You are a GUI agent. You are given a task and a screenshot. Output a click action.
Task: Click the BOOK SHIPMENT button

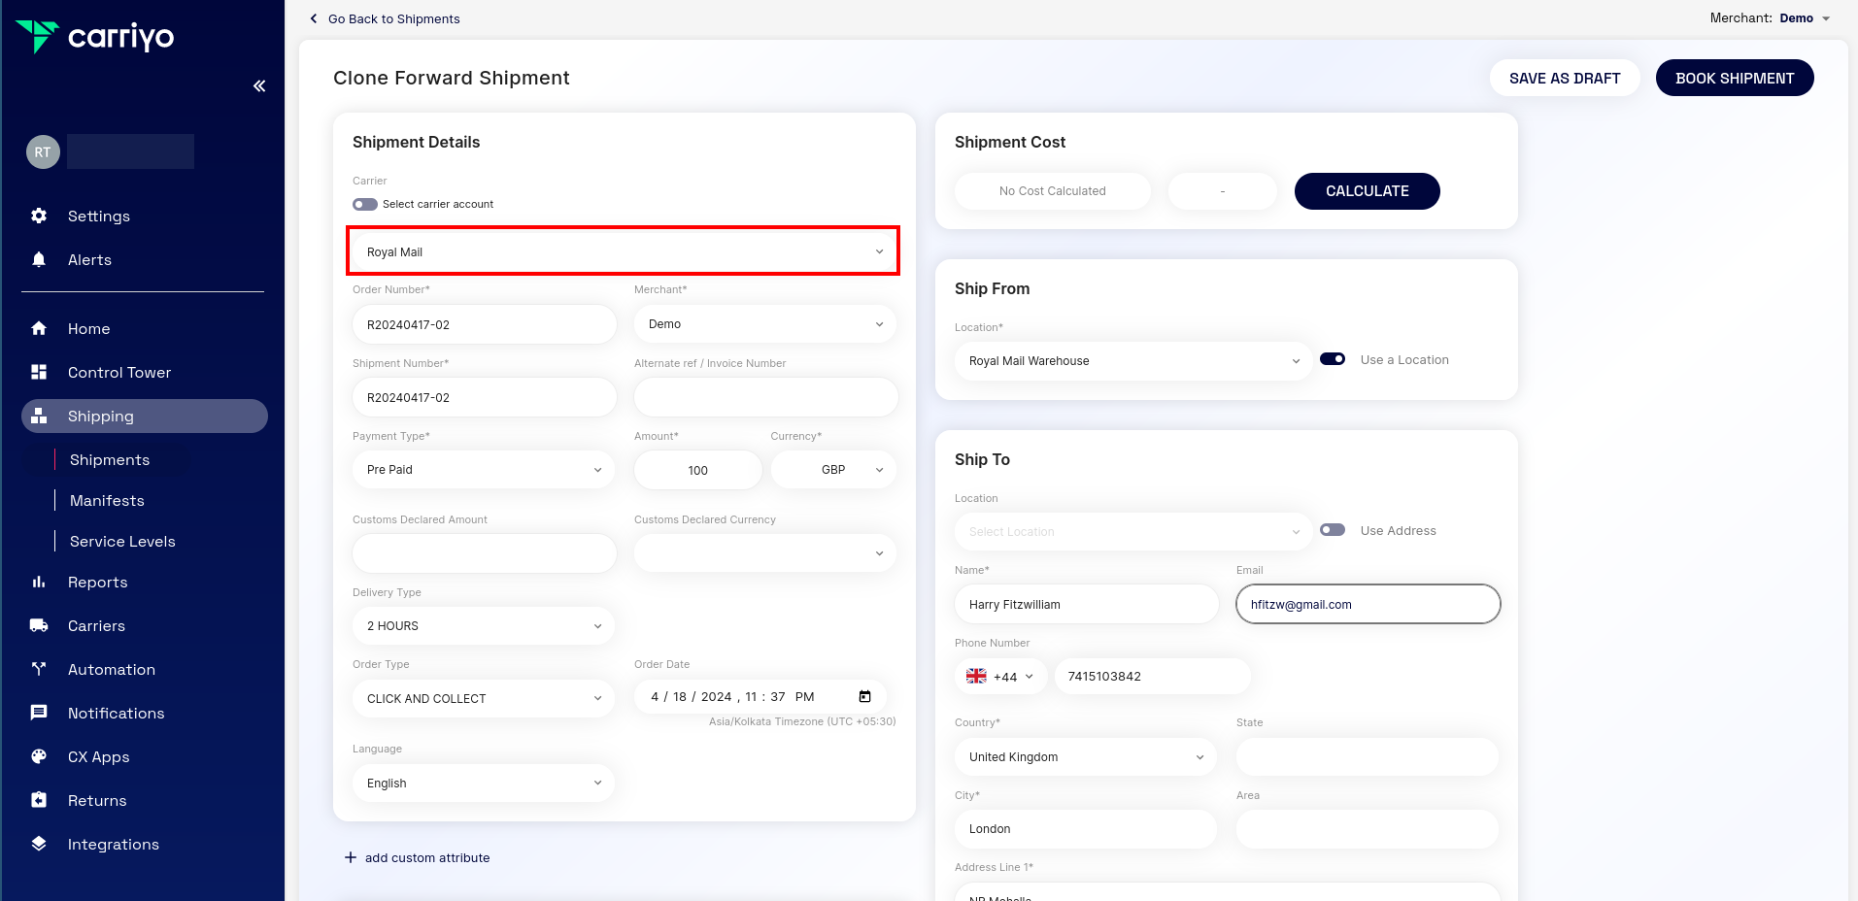click(1734, 79)
